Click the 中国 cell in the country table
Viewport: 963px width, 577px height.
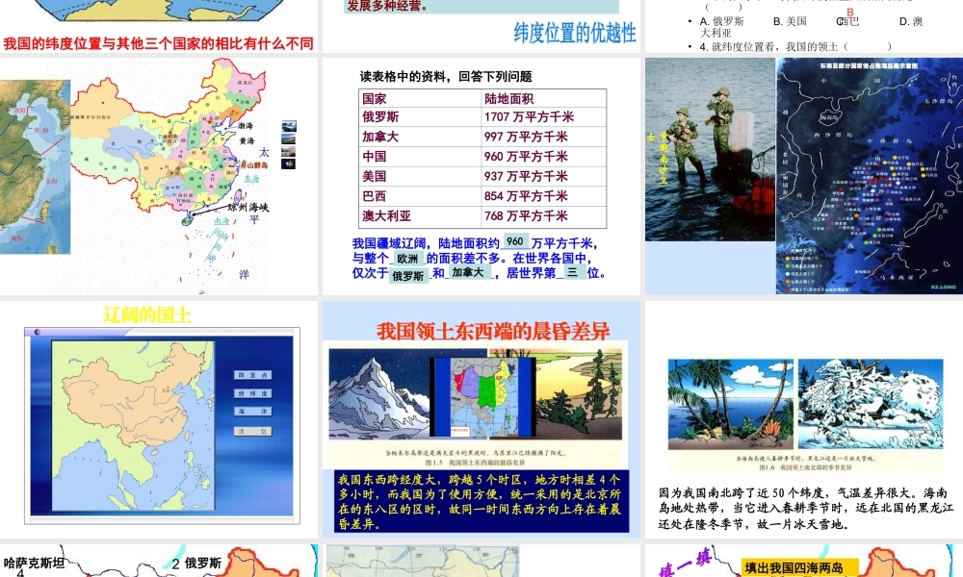[420, 157]
